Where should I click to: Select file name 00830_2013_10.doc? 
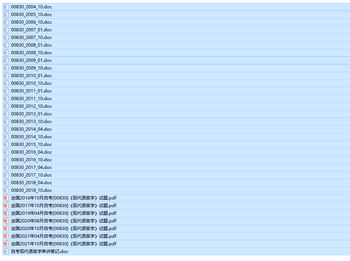click(31, 121)
